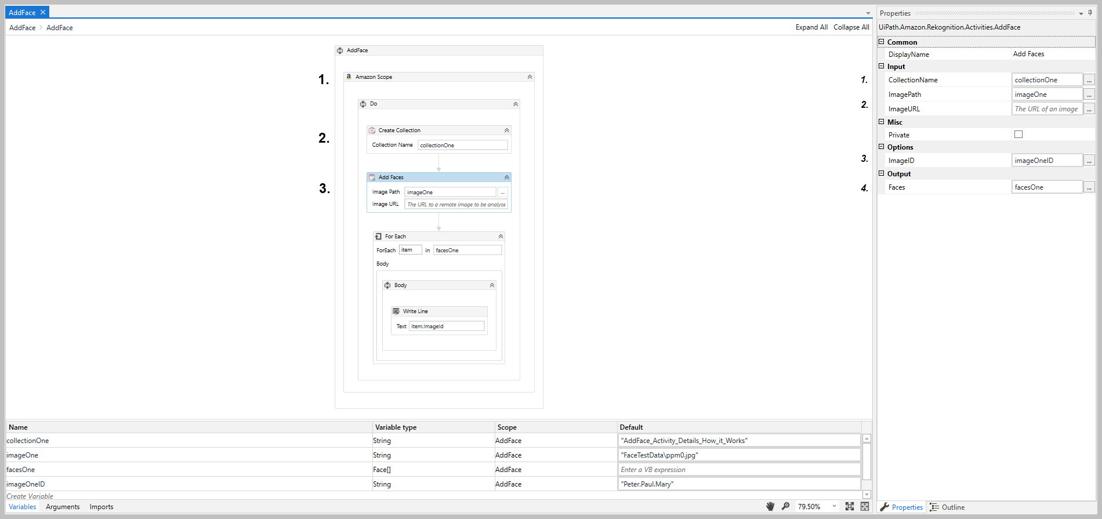
Task: Collapse the Create Collection activity
Action: (506, 130)
